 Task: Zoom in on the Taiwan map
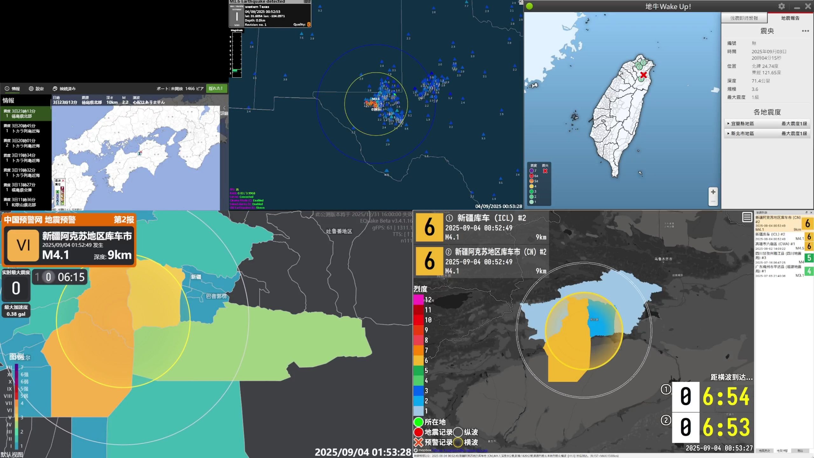713,192
